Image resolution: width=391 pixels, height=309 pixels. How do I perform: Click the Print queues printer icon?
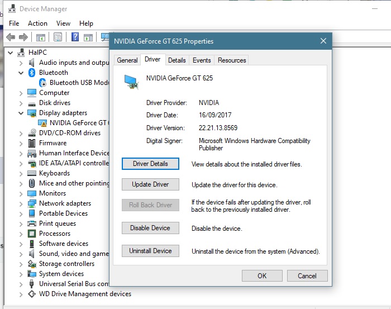[x=32, y=224]
